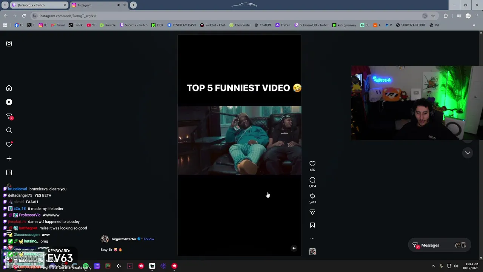The height and width of the screenshot is (272, 483).
Task: Open the ChatGPT bookmark
Action: coord(263,25)
